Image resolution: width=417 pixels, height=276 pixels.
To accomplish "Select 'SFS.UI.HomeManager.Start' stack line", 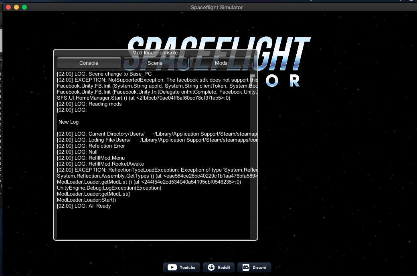I will pyautogui.click(x=144, y=98).
